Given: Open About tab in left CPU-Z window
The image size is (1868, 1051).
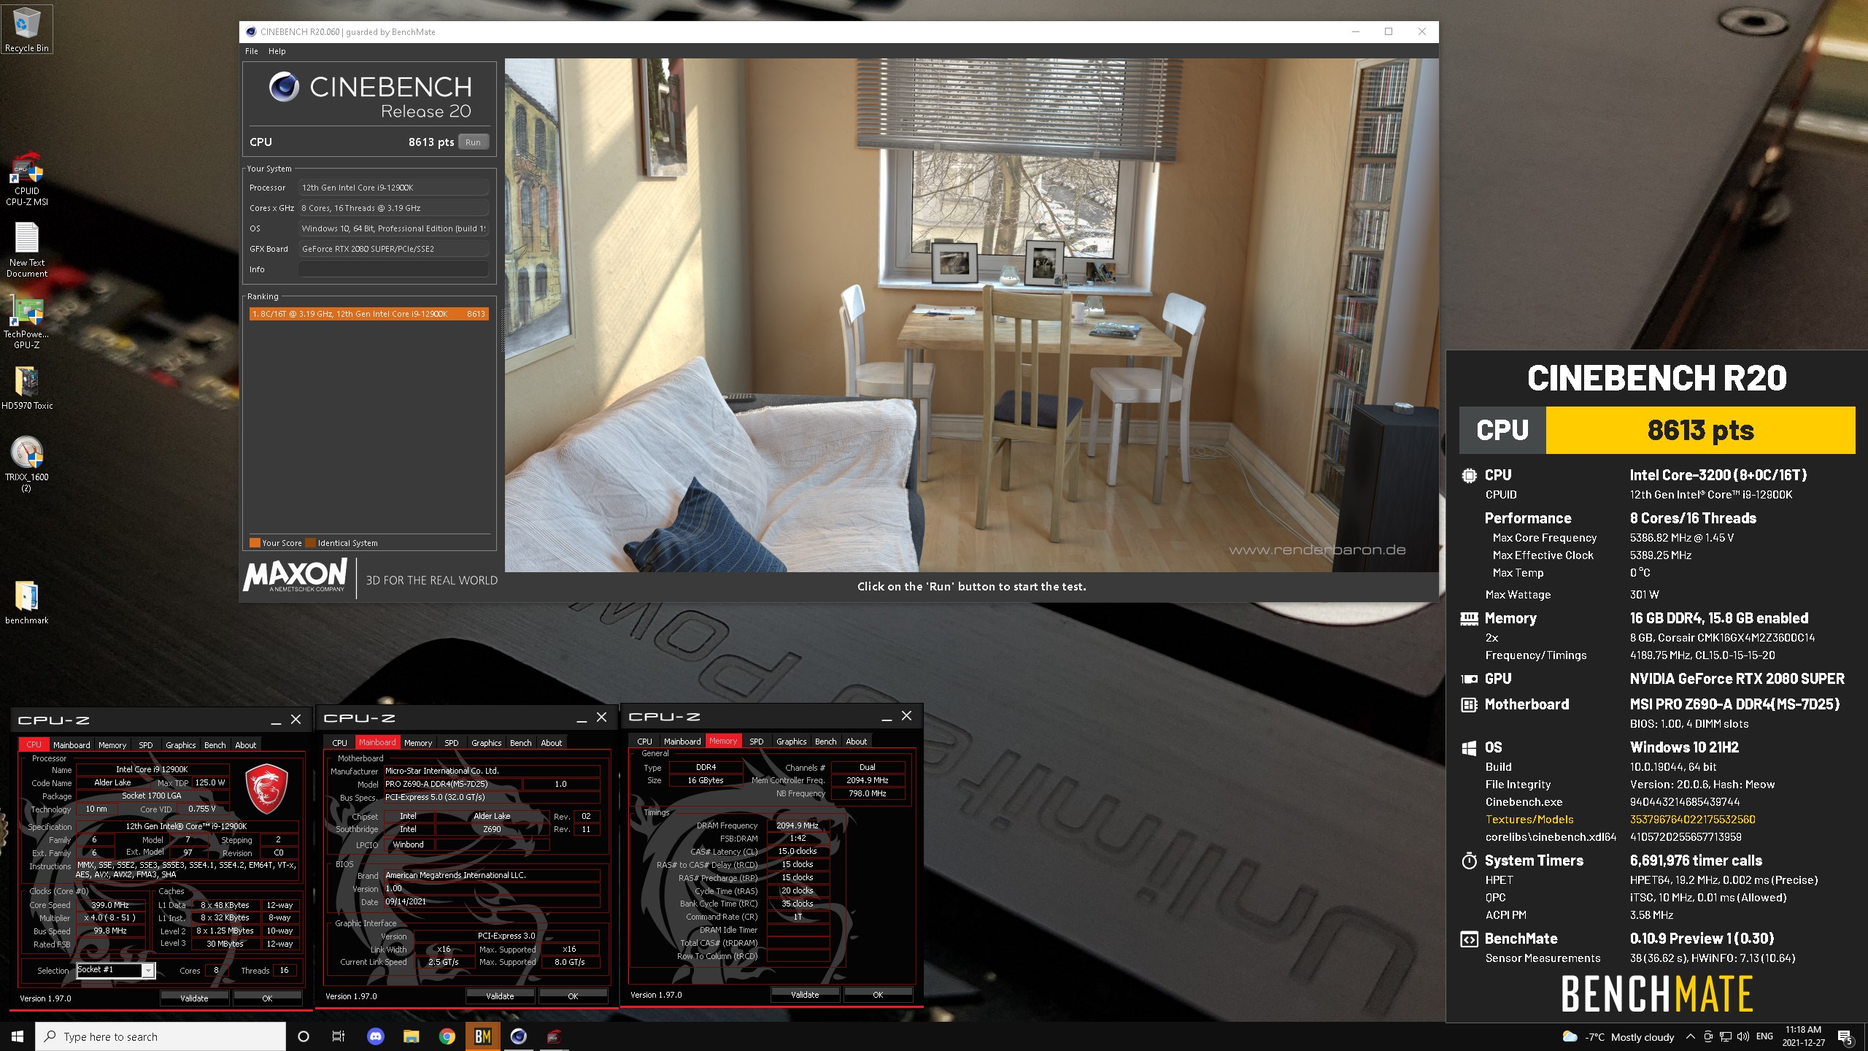Looking at the screenshot, I should pyautogui.click(x=245, y=745).
